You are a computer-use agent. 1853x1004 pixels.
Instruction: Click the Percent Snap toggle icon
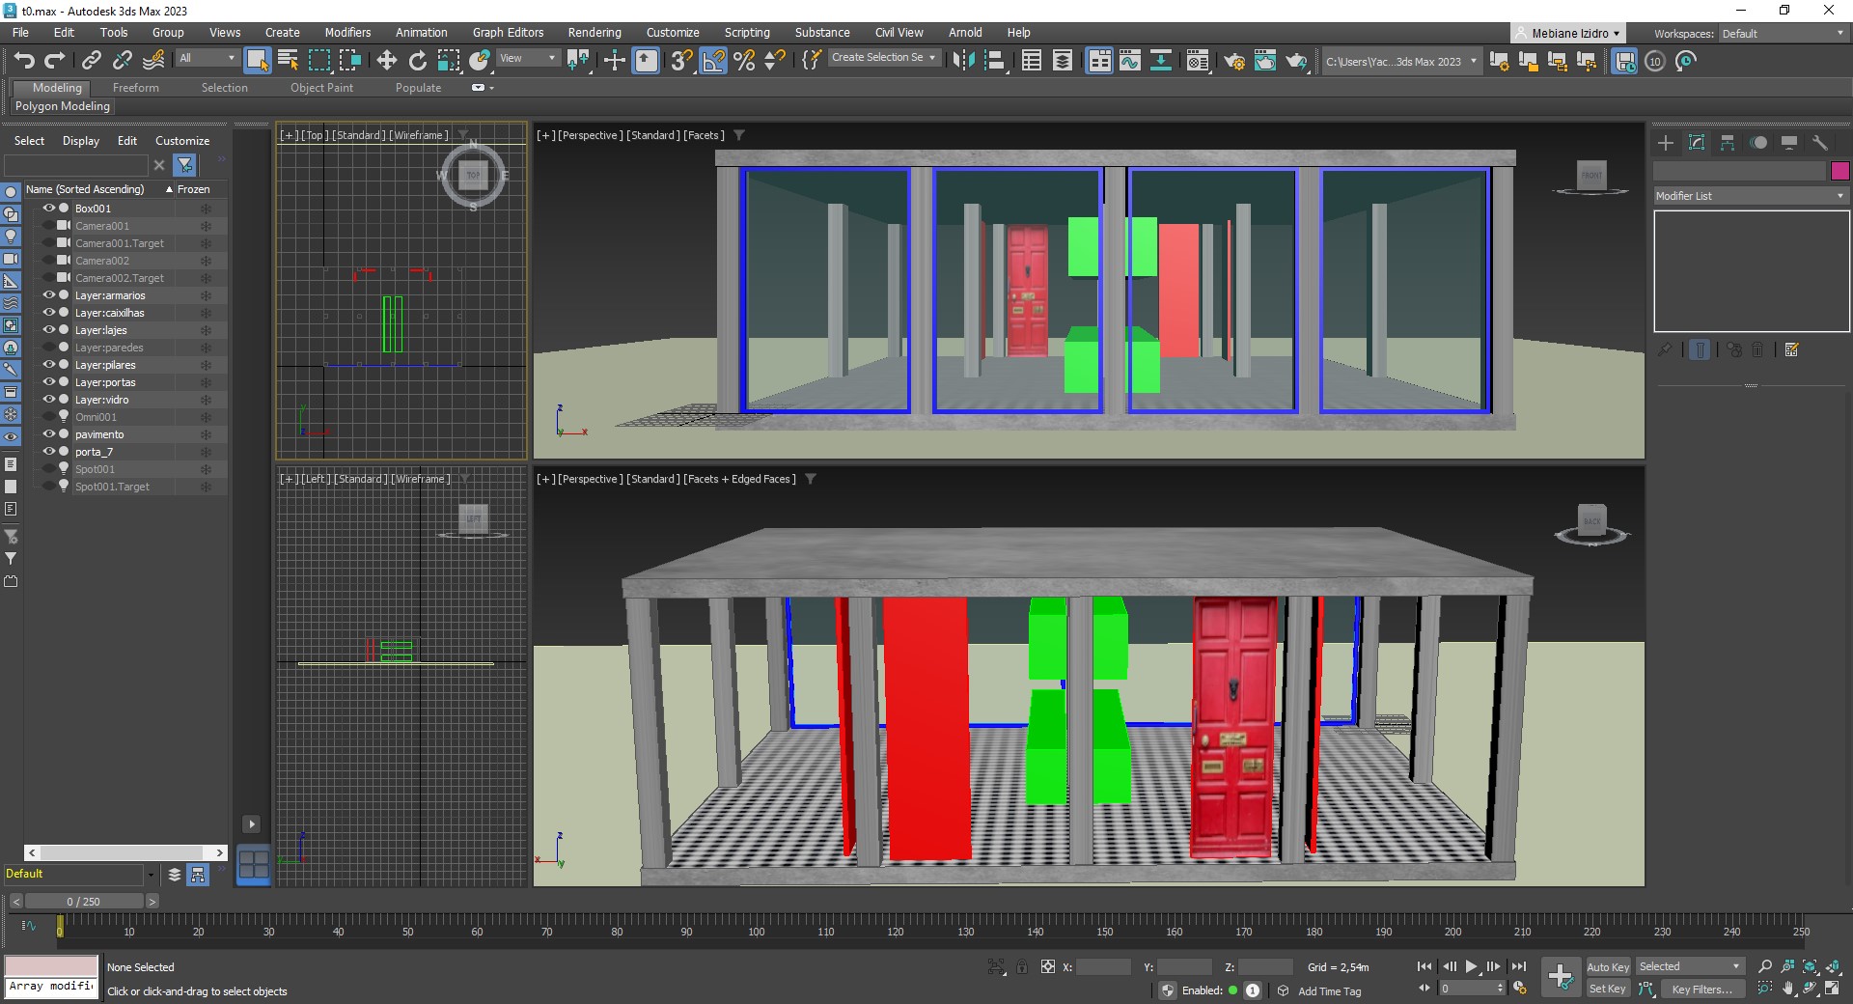744,61
